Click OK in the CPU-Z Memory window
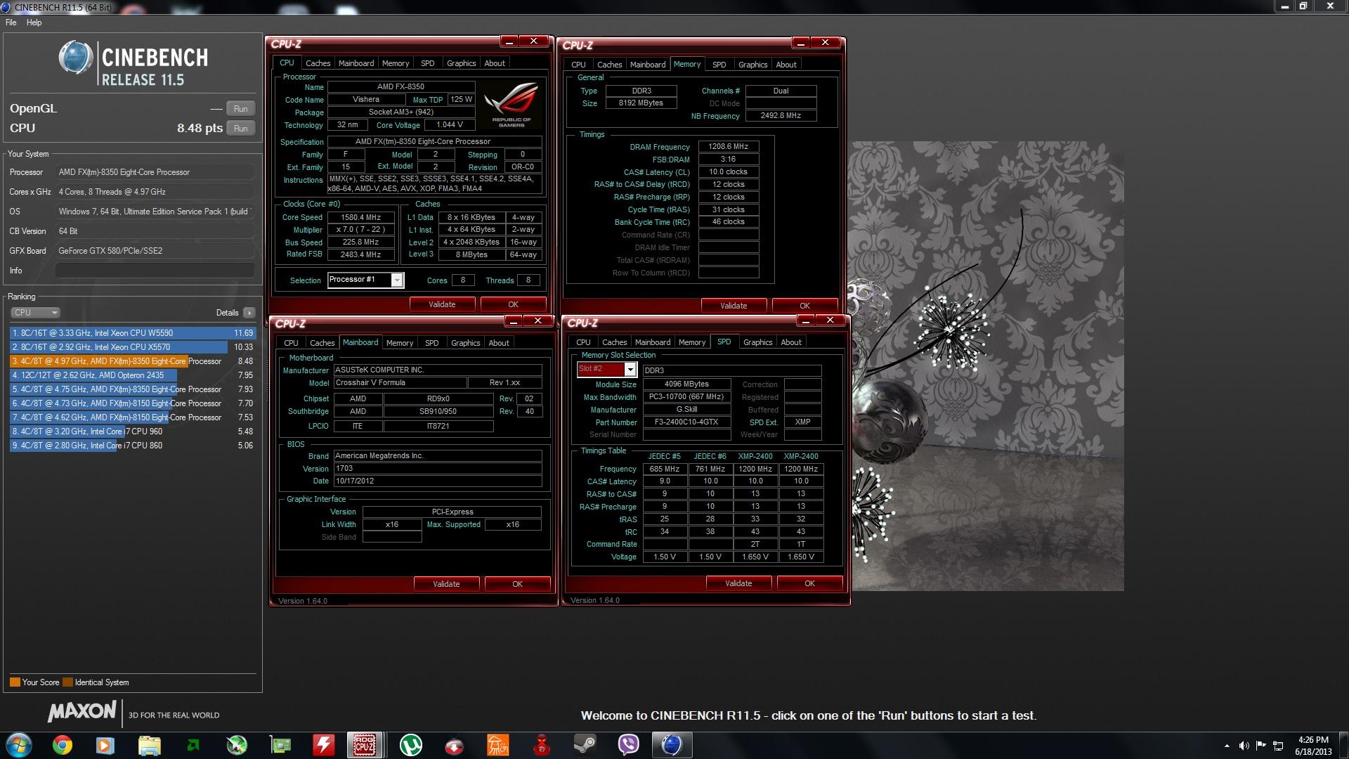The height and width of the screenshot is (759, 1349). tap(804, 306)
